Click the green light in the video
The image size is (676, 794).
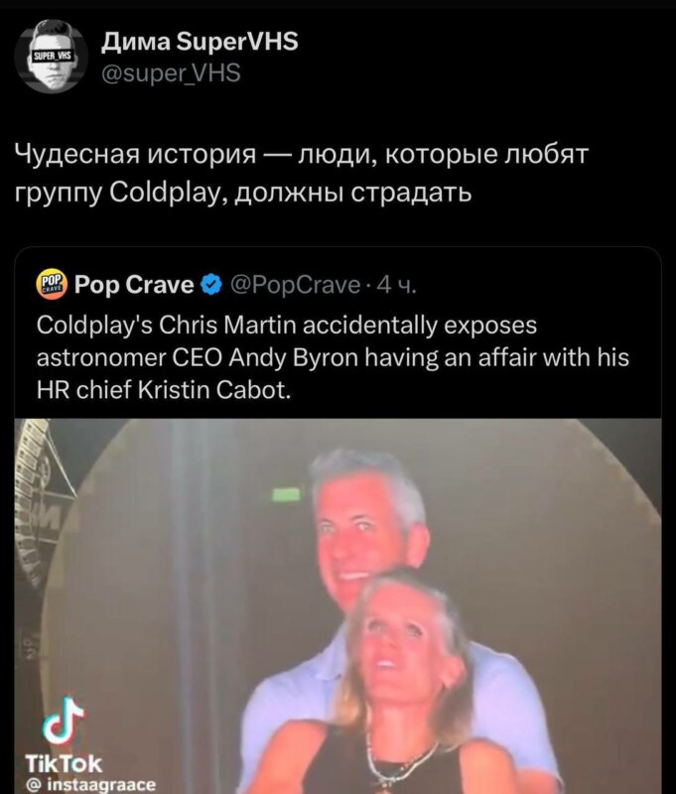(x=286, y=494)
